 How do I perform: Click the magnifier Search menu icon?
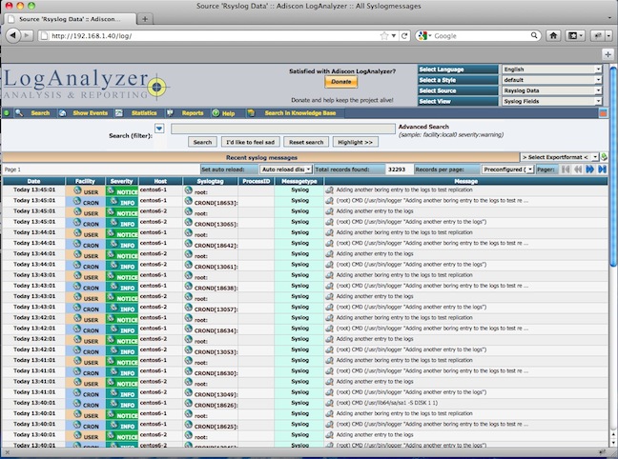19,113
